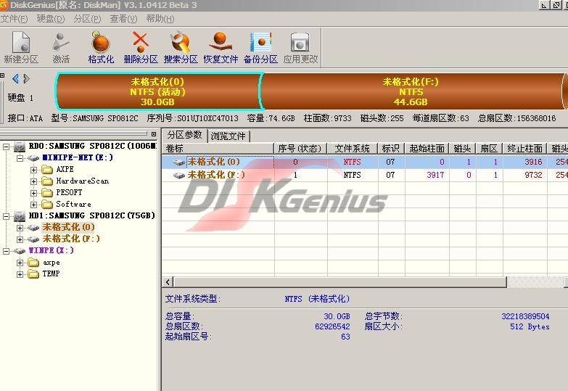
Task: Click the 搜索分区 (search partition) icon
Action: pos(181,47)
